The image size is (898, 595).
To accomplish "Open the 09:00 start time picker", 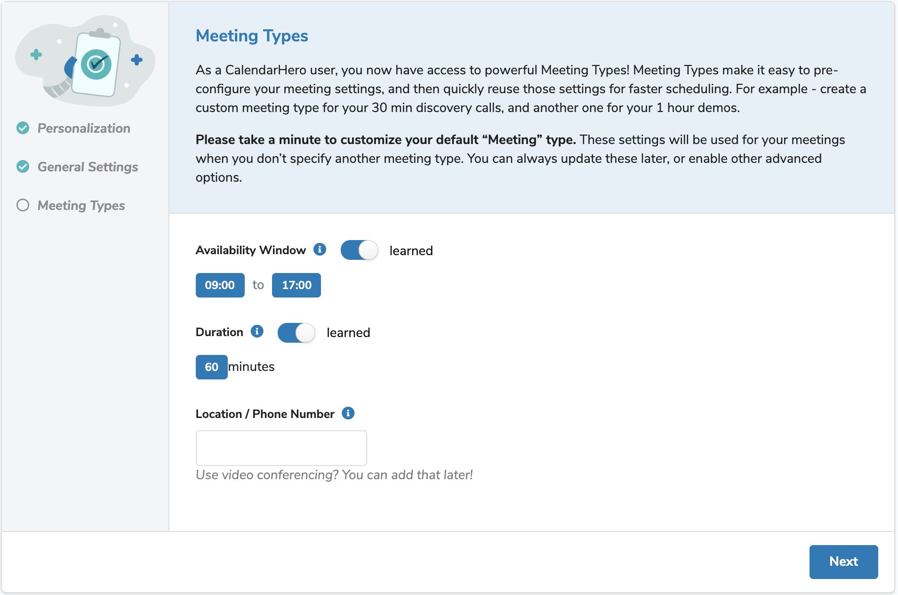I will tap(220, 285).
